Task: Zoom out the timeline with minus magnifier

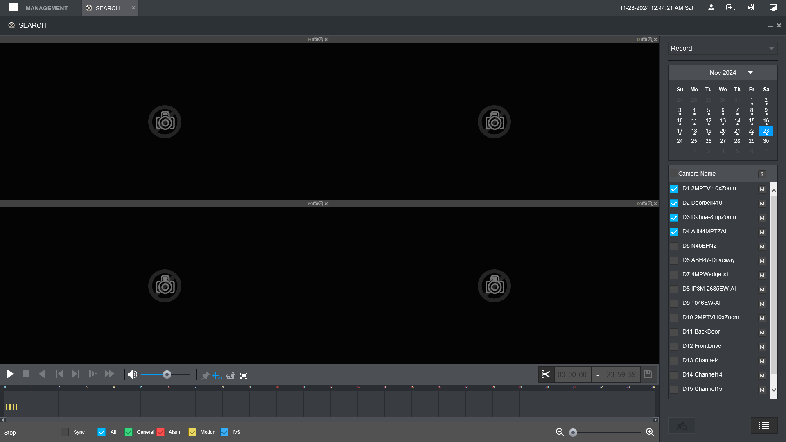Action: pyautogui.click(x=560, y=432)
